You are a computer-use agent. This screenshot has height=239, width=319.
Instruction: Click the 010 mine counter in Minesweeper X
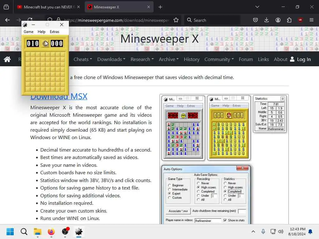pyautogui.click(x=33, y=44)
